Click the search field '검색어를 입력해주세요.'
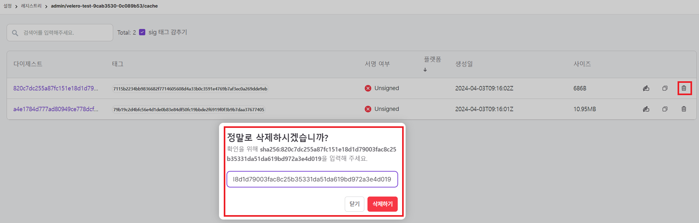 coord(60,33)
